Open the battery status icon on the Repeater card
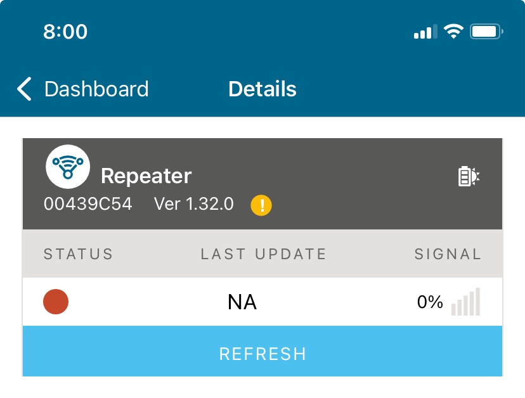 (468, 176)
